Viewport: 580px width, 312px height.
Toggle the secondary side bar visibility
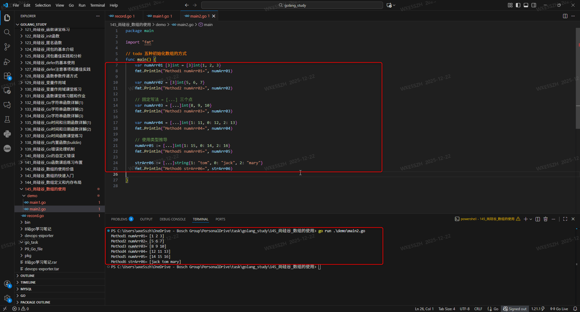534,5
